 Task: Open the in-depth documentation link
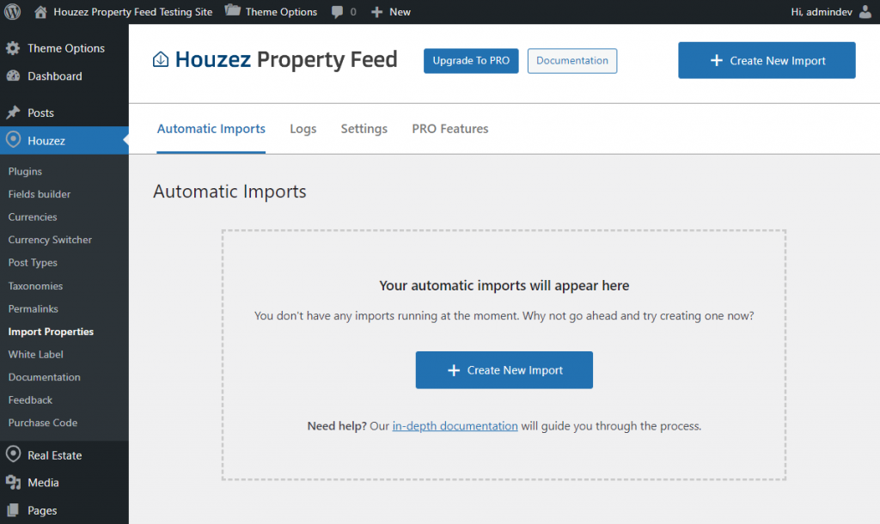coord(455,426)
